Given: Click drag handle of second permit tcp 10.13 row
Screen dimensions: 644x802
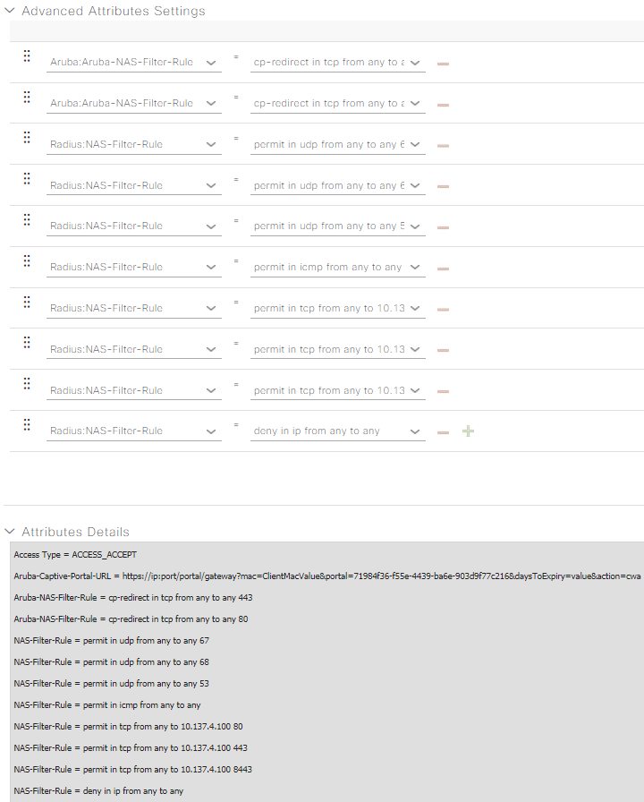Looking at the screenshot, I should click(27, 342).
